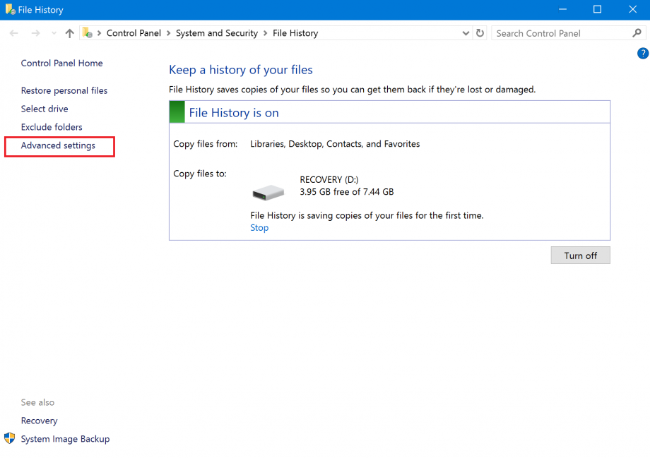This screenshot has height=458, width=650.
Task: Stop the first file copy
Action: click(259, 227)
